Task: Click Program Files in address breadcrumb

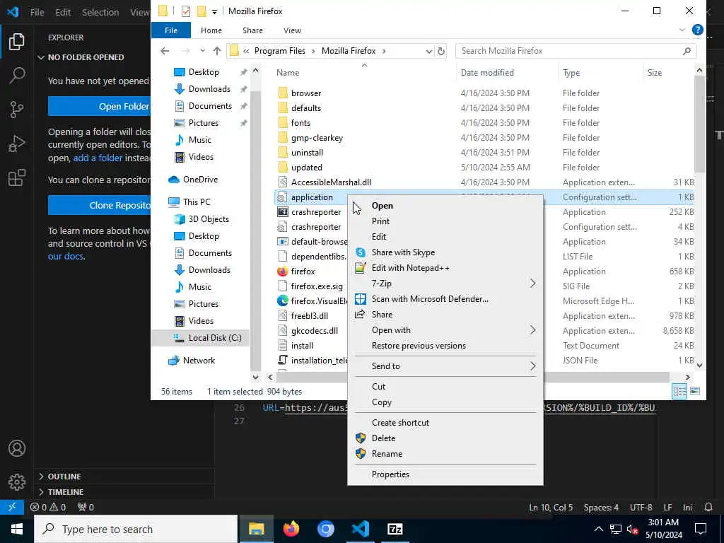Action: tap(280, 51)
